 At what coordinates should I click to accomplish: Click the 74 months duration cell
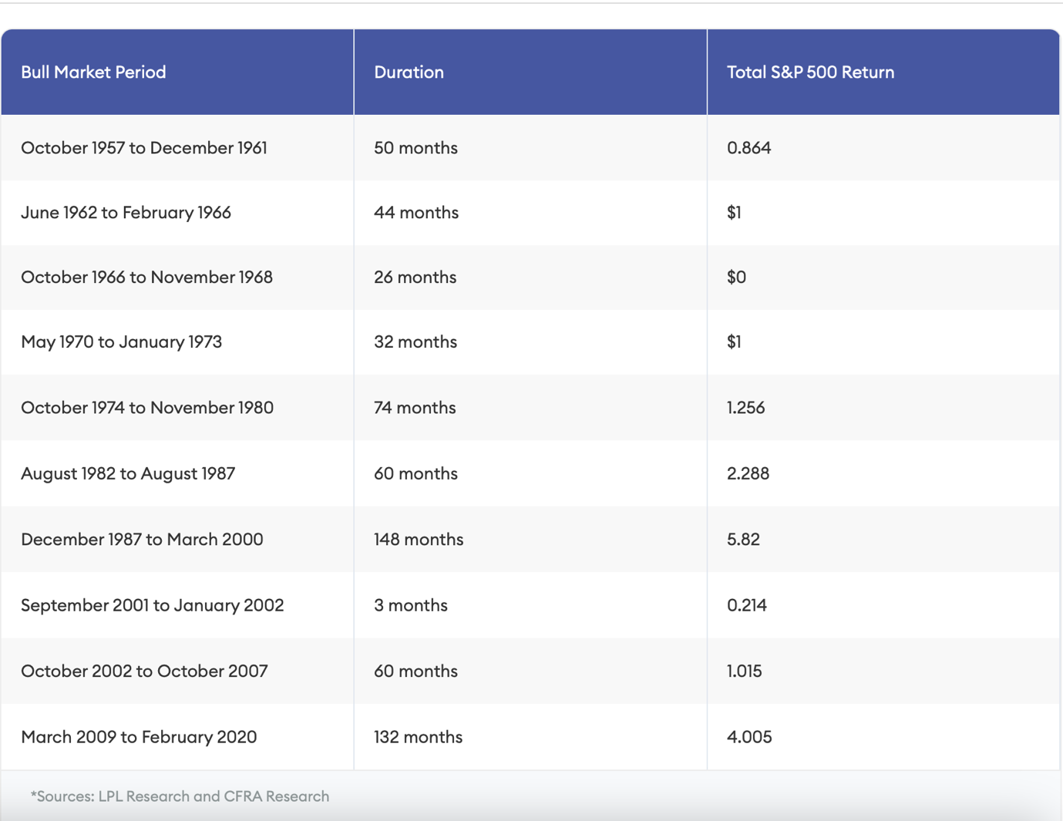[x=415, y=408]
